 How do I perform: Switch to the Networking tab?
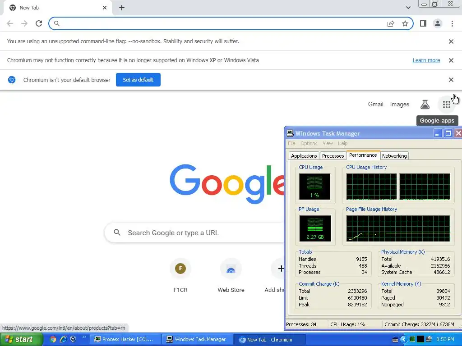[x=394, y=156]
